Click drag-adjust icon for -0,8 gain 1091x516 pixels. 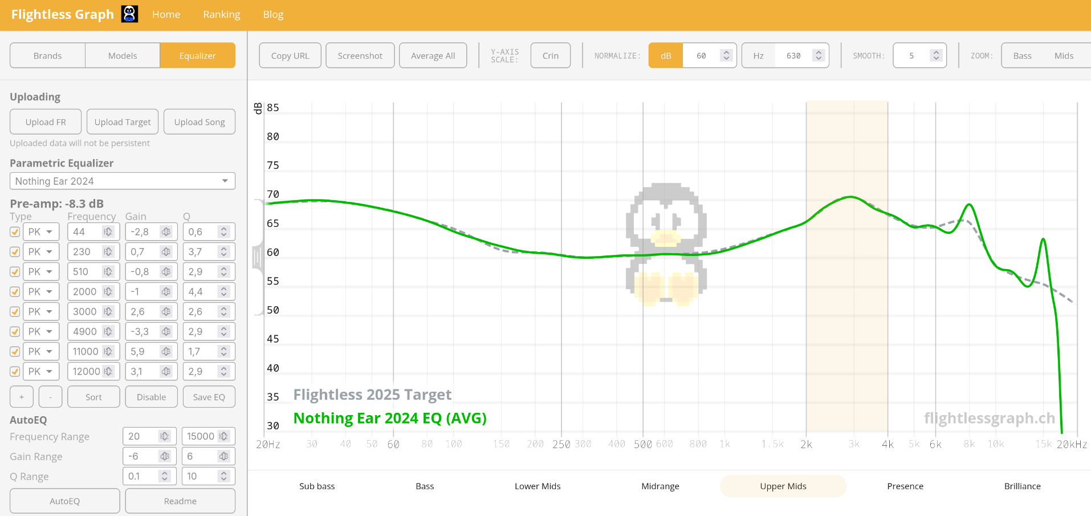click(166, 272)
